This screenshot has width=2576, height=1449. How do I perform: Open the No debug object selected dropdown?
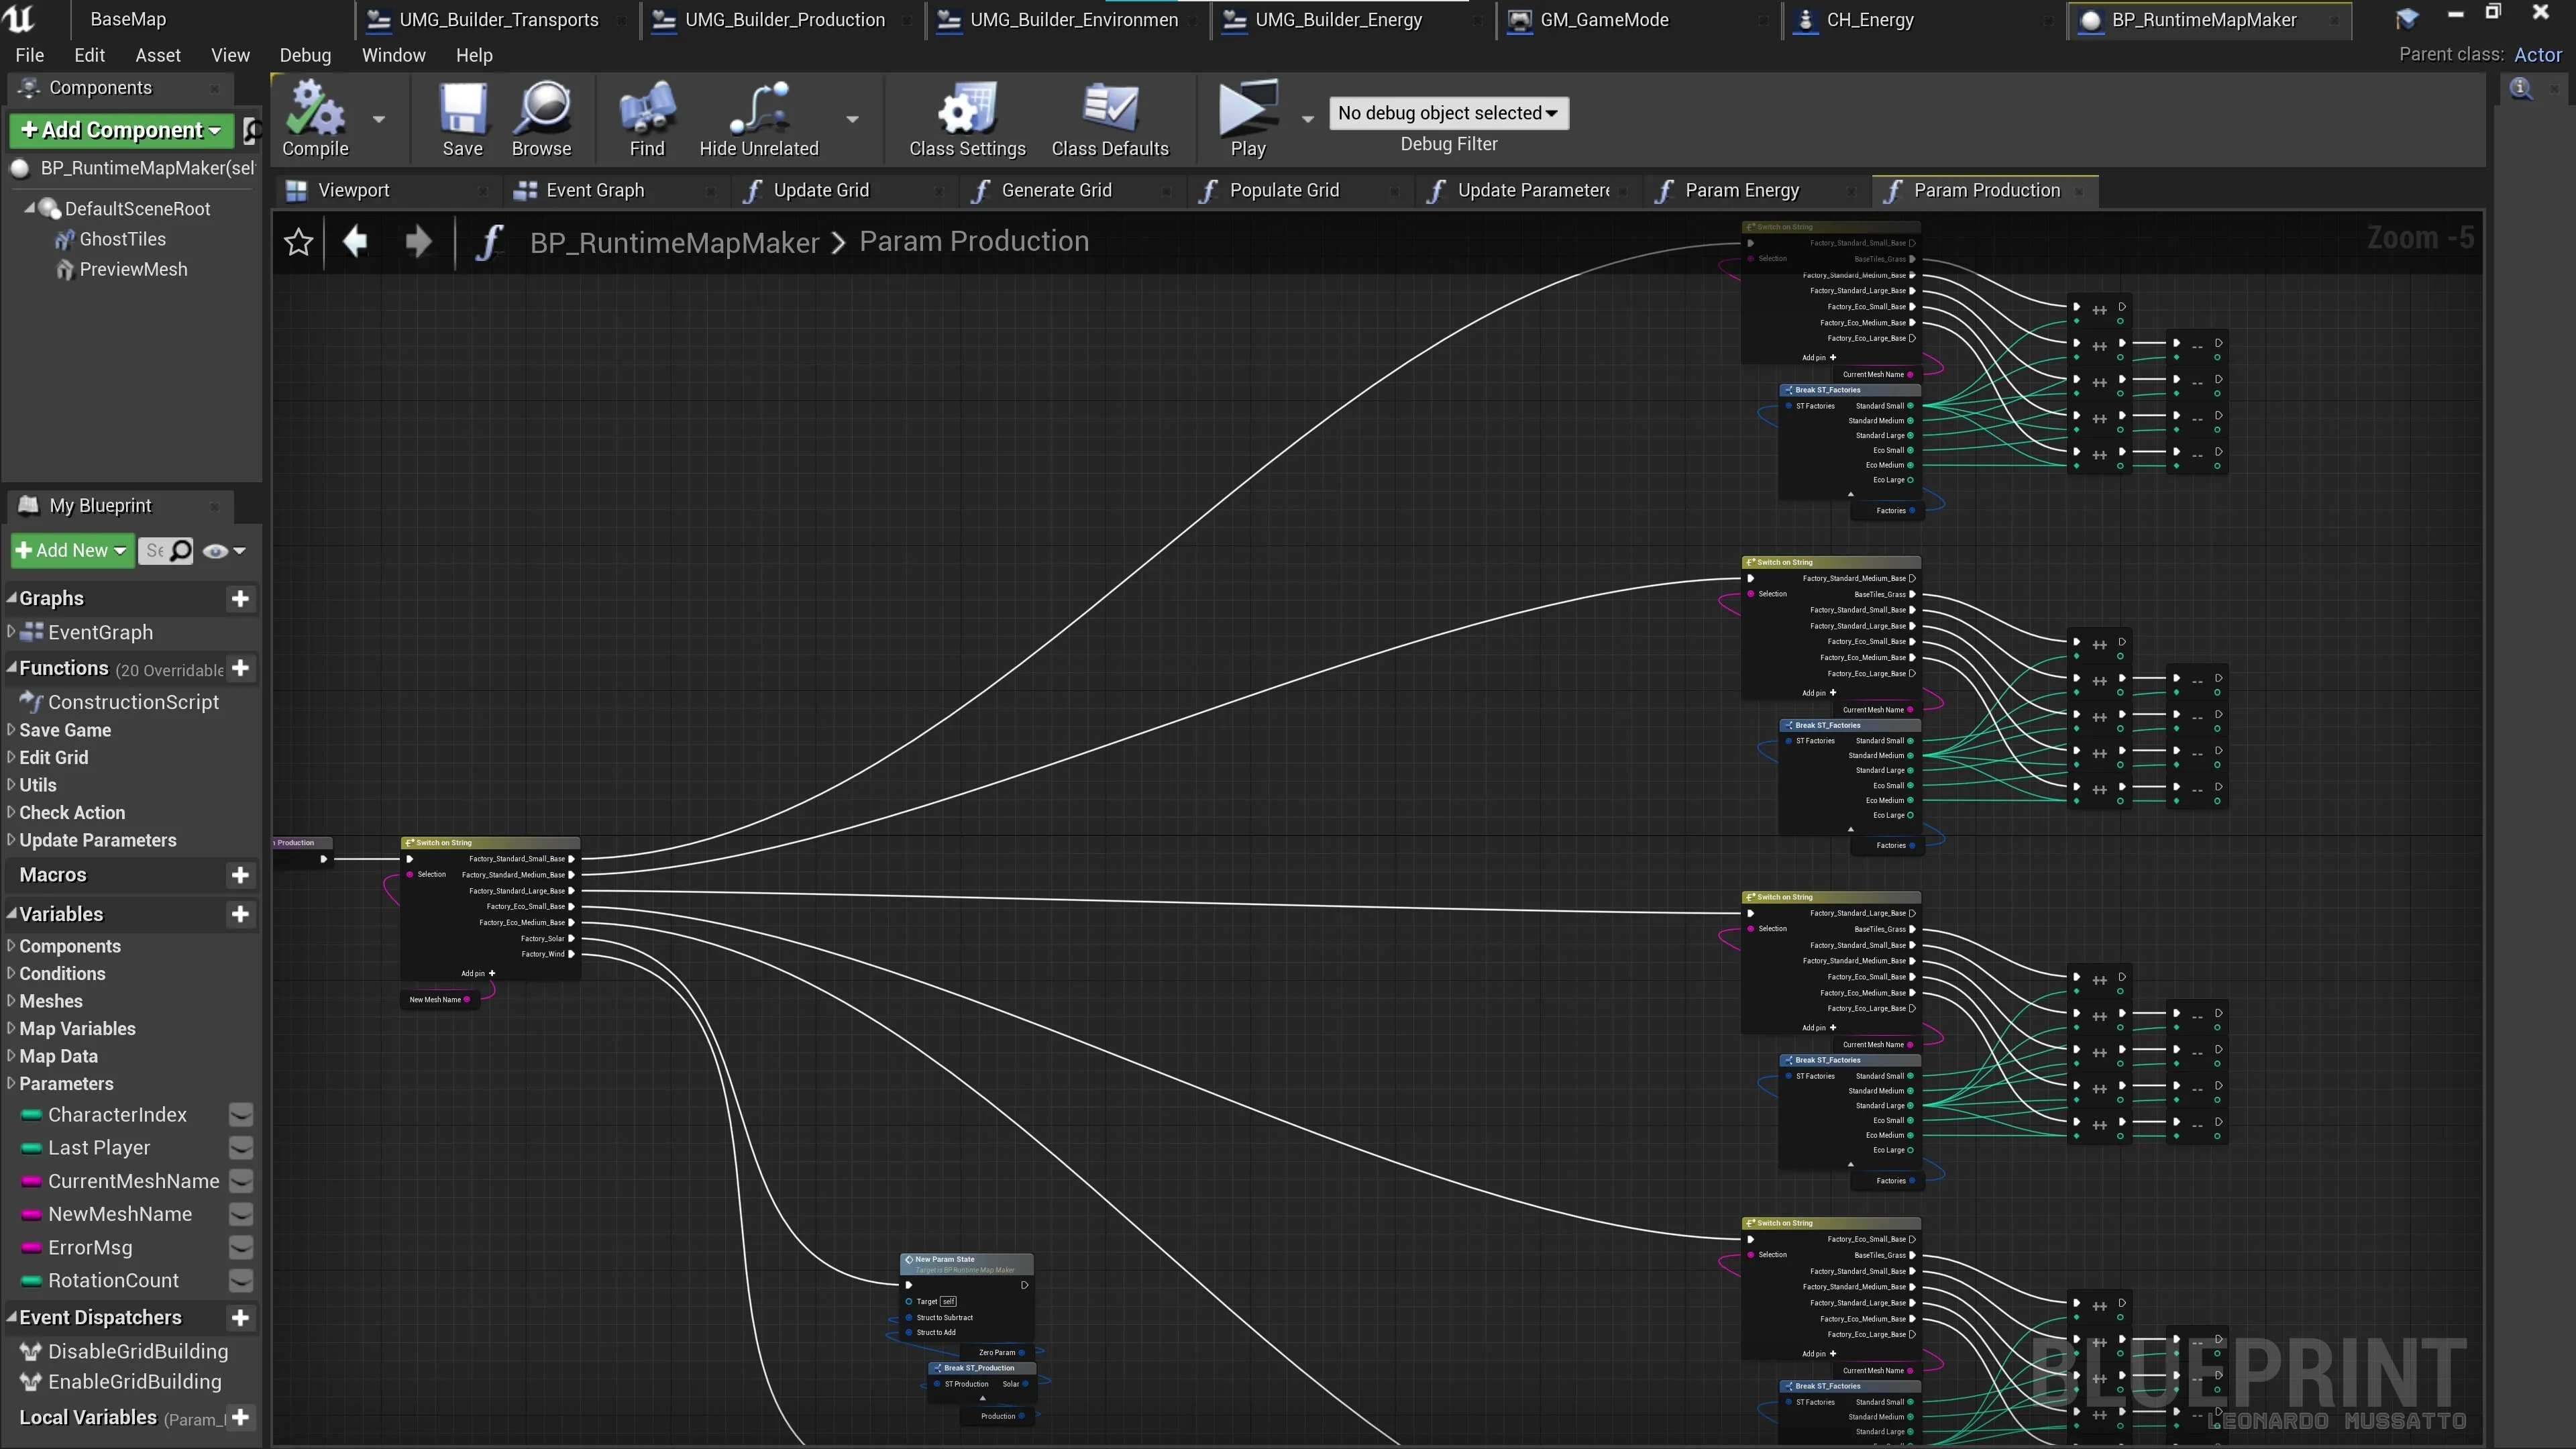[x=1448, y=113]
